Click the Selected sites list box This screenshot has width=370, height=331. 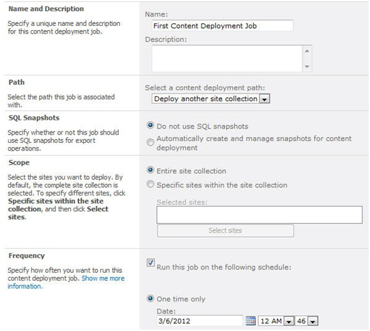coord(259,215)
